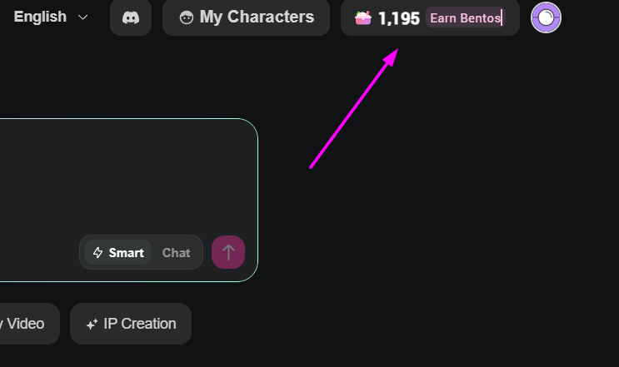Click the sparkle icon on IP Creation

(92, 324)
